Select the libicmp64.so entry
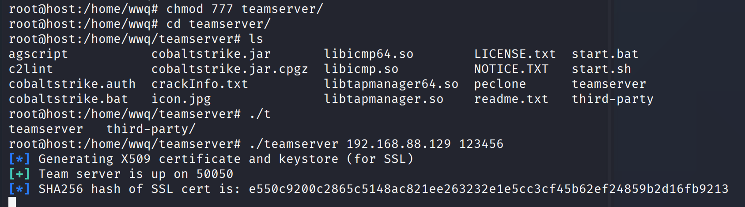Image resolution: width=745 pixels, height=207 pixels. [369, 54]
